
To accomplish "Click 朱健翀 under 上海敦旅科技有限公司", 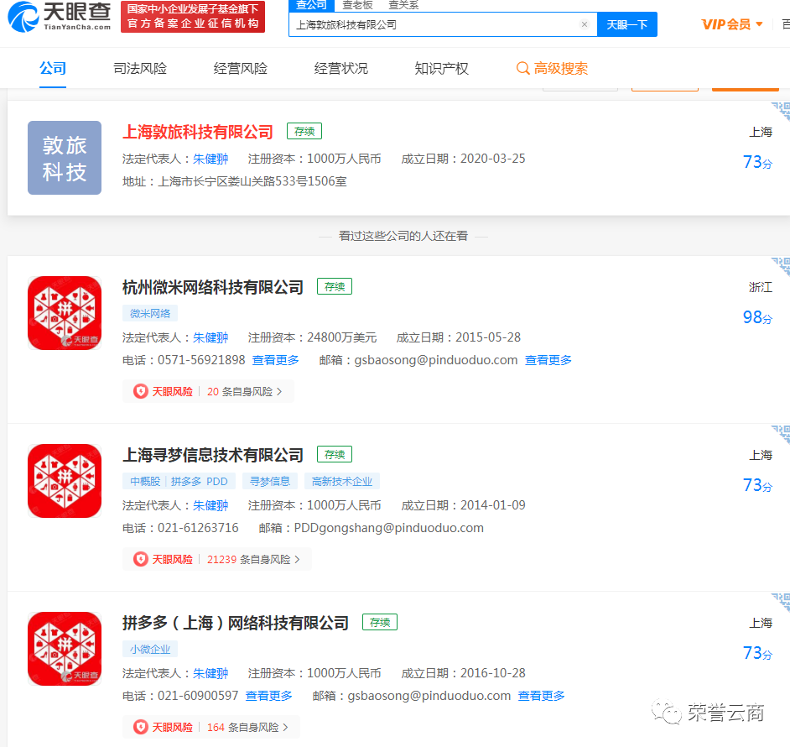I will tap(210, 159).
